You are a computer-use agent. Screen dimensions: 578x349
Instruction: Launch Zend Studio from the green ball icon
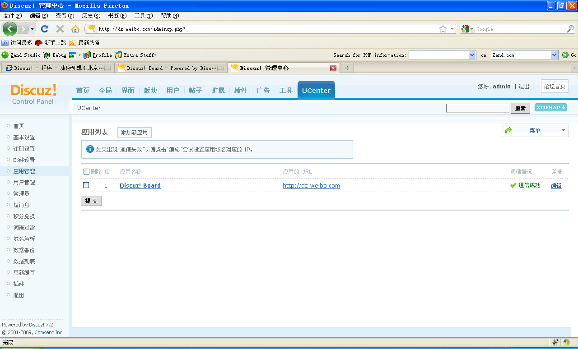pos(5,55)
